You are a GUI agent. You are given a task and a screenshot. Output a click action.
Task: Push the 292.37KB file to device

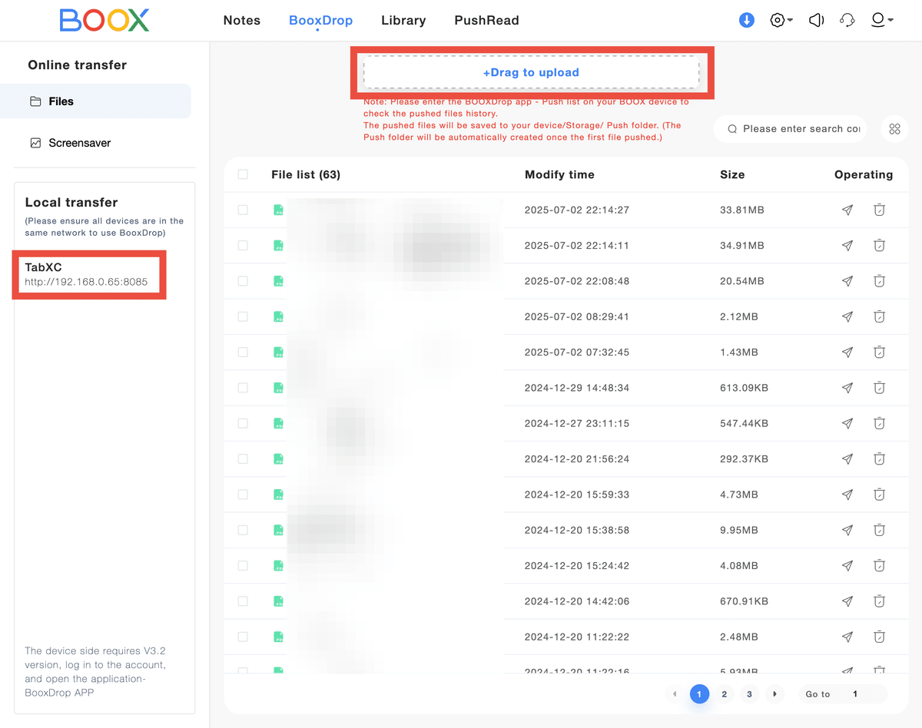[x=847, y=459]
